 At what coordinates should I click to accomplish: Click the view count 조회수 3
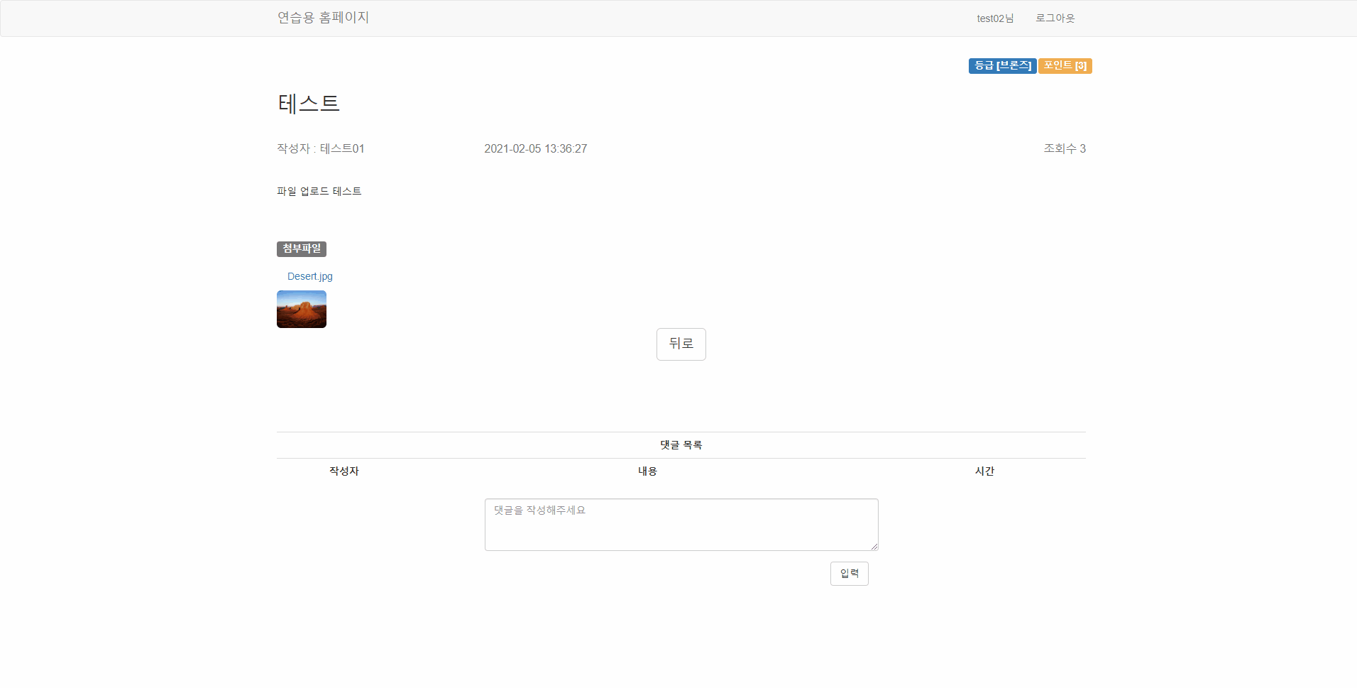[1065, 148]
